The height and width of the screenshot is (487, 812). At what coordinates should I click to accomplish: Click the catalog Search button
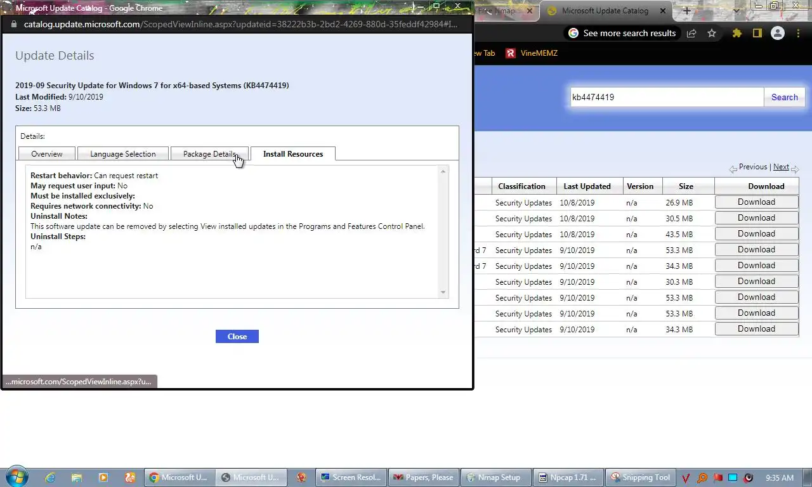click(785, 97)
